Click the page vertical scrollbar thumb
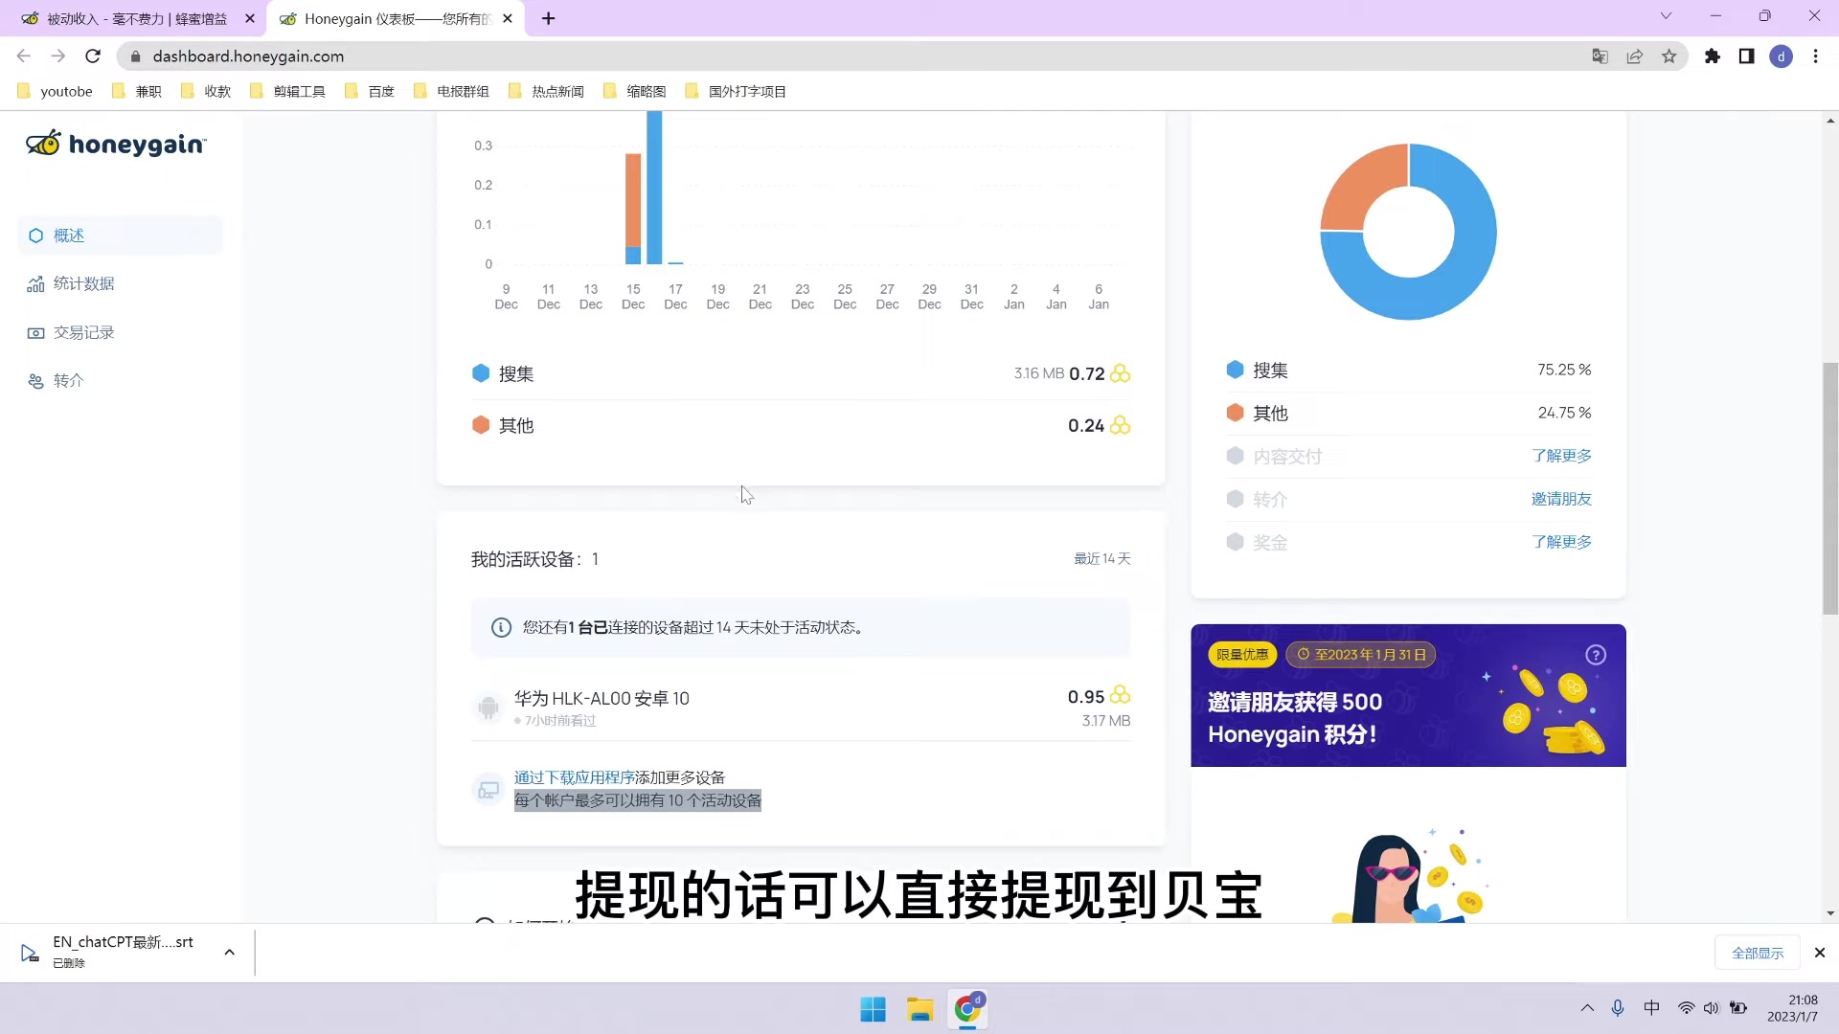 tap(1830, 488)
